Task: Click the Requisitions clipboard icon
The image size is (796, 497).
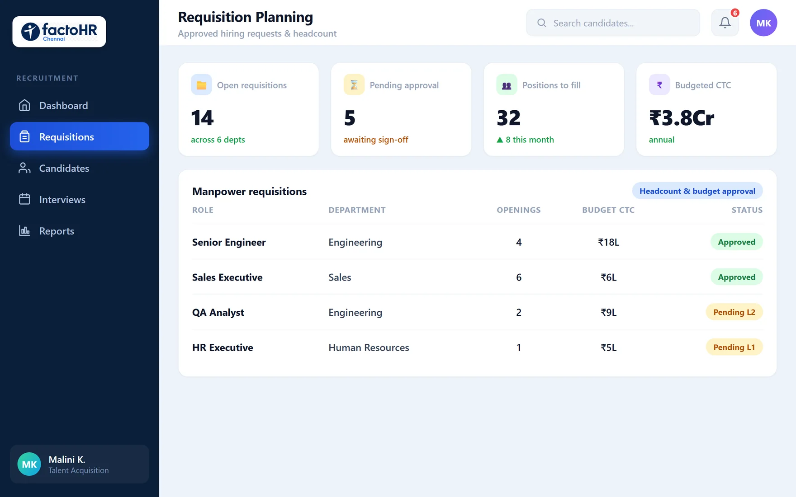Action: point(24,136)
